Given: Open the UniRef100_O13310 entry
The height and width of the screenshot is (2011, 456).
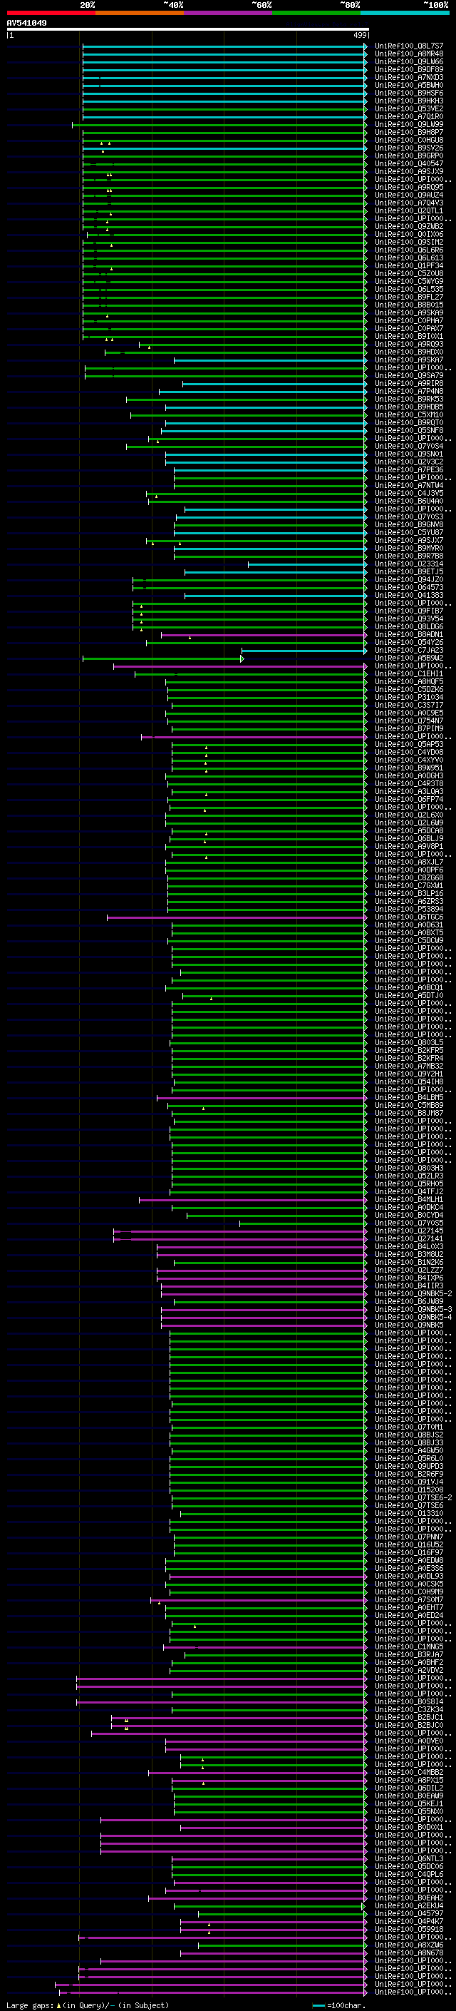Looking at the screenshot, I should tap(408, 1513).
